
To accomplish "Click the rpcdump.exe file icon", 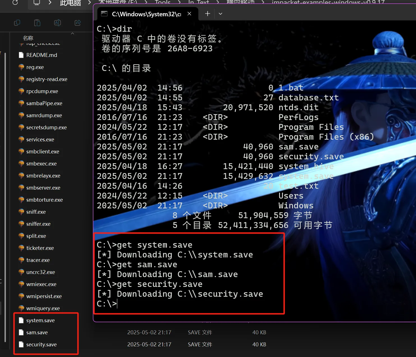I will 21,91.
